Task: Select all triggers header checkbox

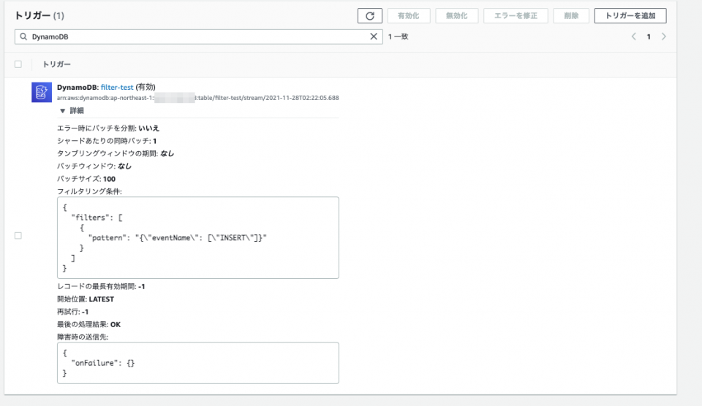Action: tap(18, 64)
